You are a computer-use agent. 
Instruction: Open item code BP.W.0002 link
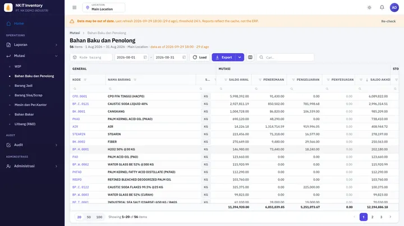[80, 164]
